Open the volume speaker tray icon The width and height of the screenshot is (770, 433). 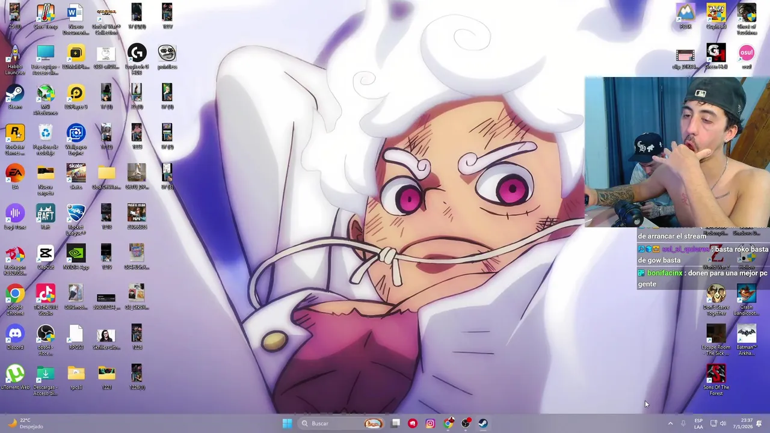click(723, 423)
